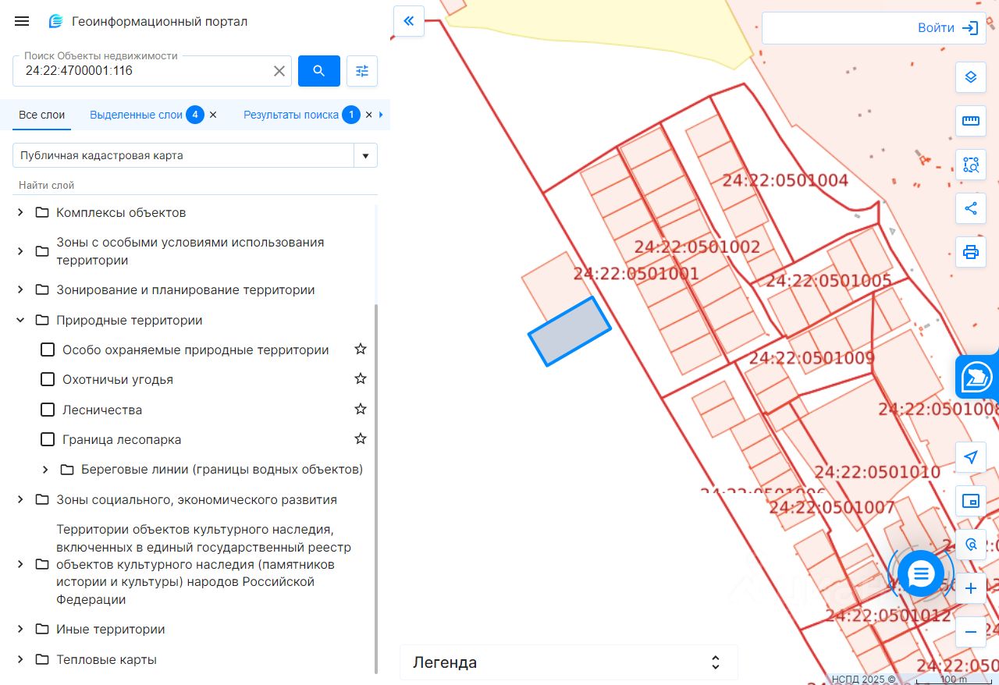This screenshot has height=685, width=999.
Task: Open the chat support bubble
Action: (x=921, y=573)
